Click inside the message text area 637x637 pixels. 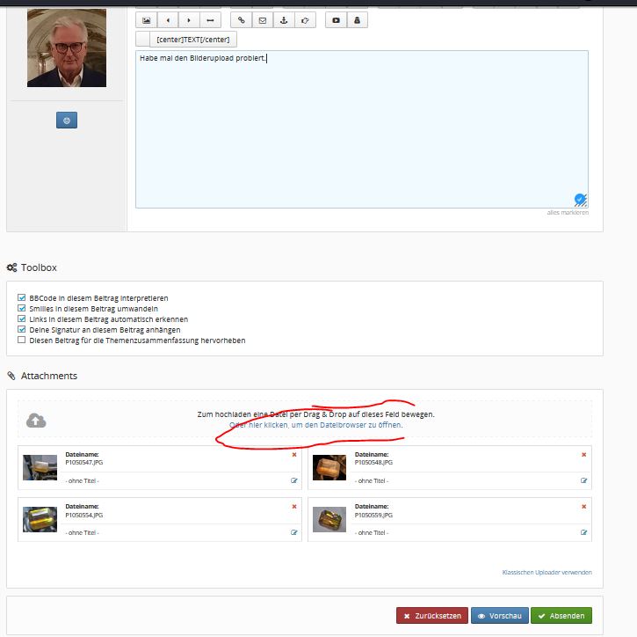[362, 129]
